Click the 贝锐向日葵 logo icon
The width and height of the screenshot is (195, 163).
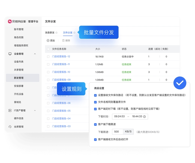[10, 21]
